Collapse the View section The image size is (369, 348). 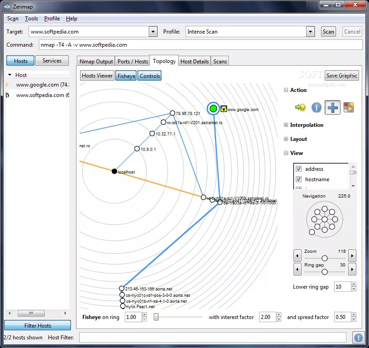point(286,153)
